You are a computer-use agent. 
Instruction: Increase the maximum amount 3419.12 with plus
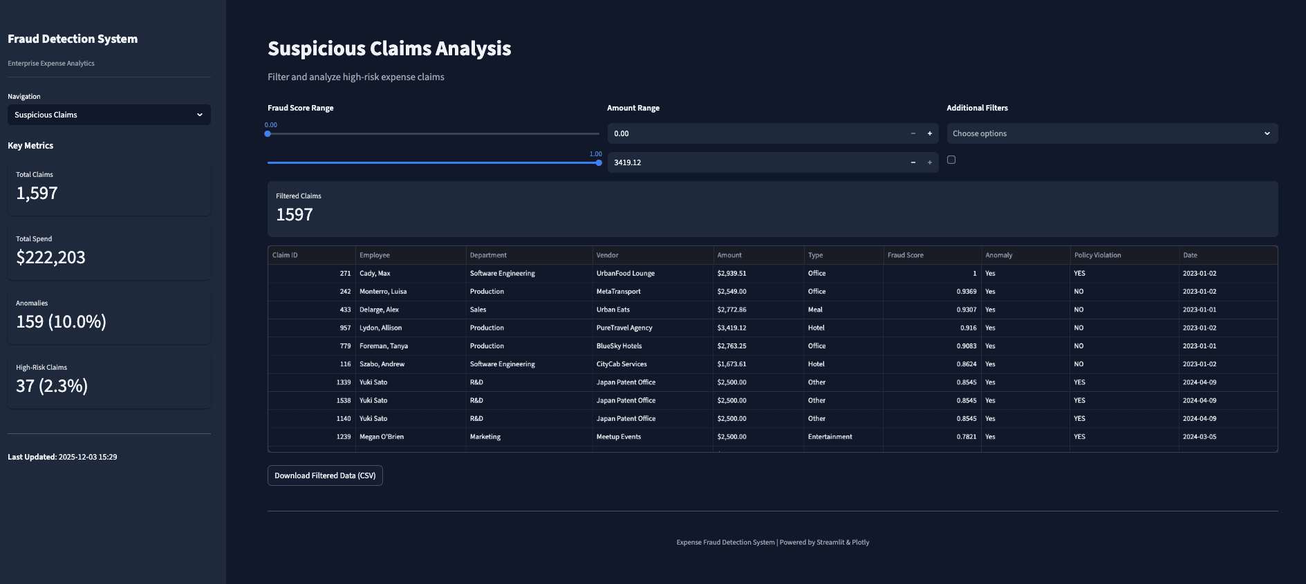[930, 162]
